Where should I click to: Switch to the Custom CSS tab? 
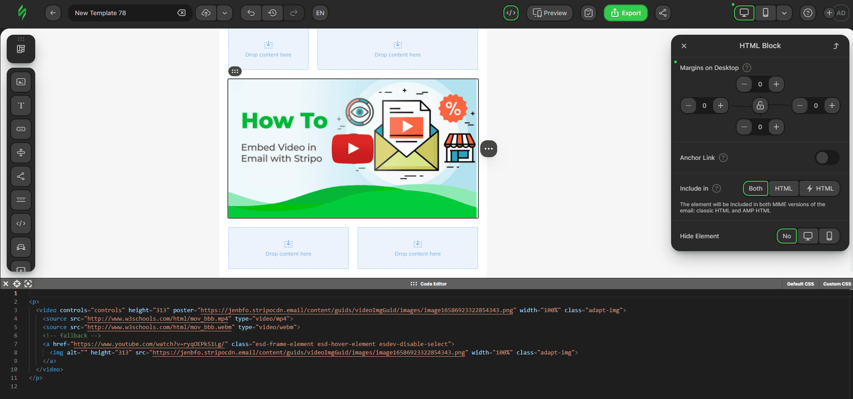pos(837,284)
